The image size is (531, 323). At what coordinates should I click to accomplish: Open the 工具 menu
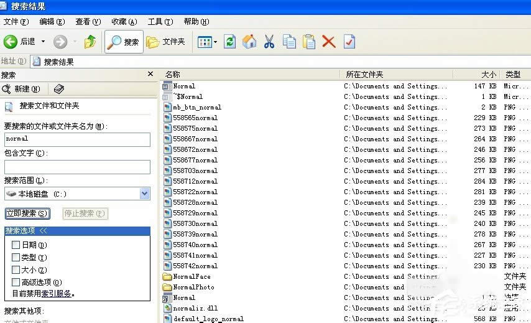[x=160, y=22]
